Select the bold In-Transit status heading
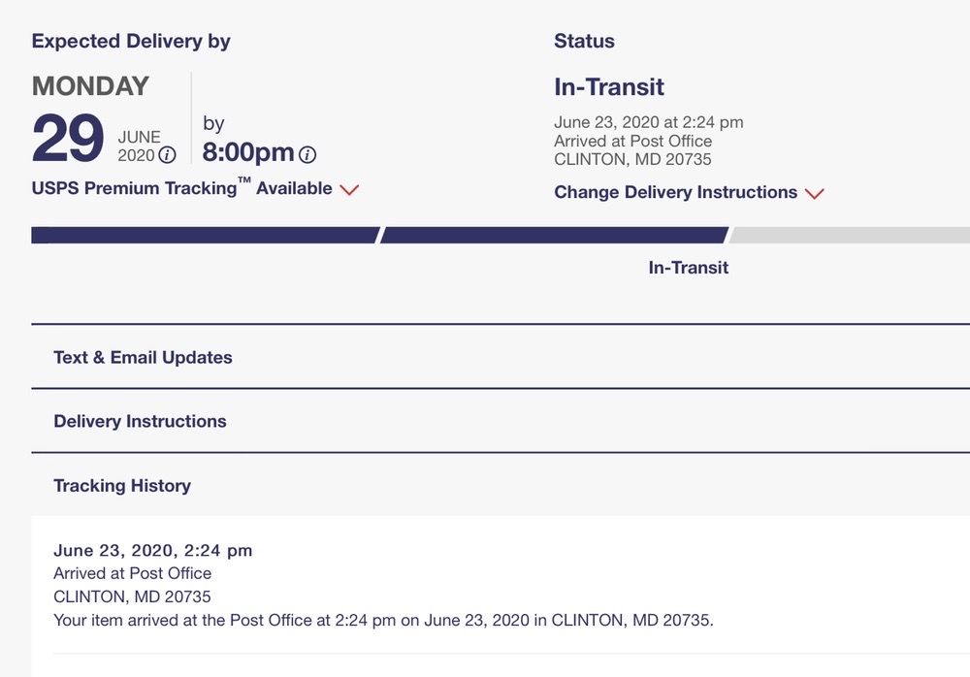Image resolution: width=970 pixels, height=677 pixels. [609, 87]
